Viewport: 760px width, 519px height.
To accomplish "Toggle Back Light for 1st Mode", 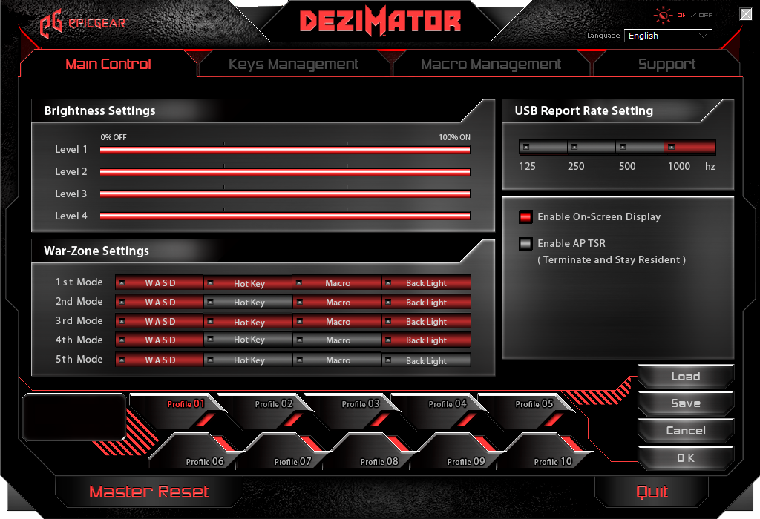I will click(426, 282).
